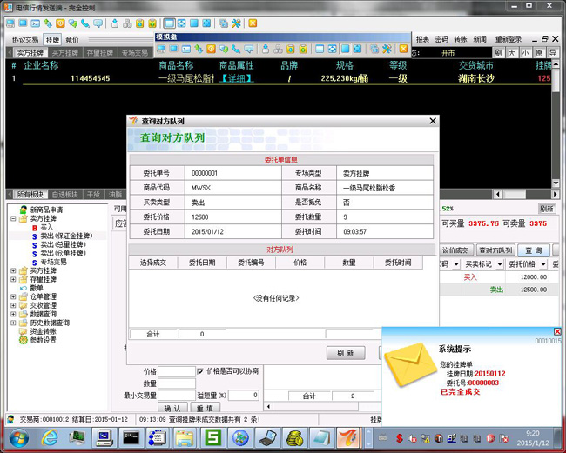The image size is (566, 453).
Task: Open the green S app in taskbar
Action: click(213, 438)
